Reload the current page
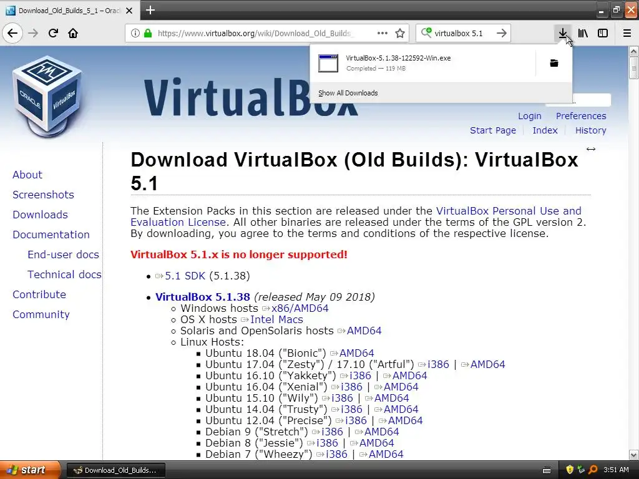 click(53, 33)
